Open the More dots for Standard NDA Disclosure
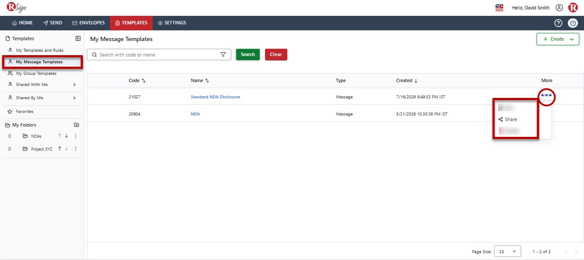Image resolution: width=584 pixels, height=260 pixels. (x=546, y=95)
